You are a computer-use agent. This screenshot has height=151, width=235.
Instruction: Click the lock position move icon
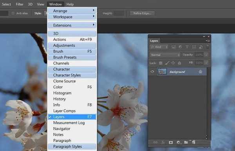point(173,63)
